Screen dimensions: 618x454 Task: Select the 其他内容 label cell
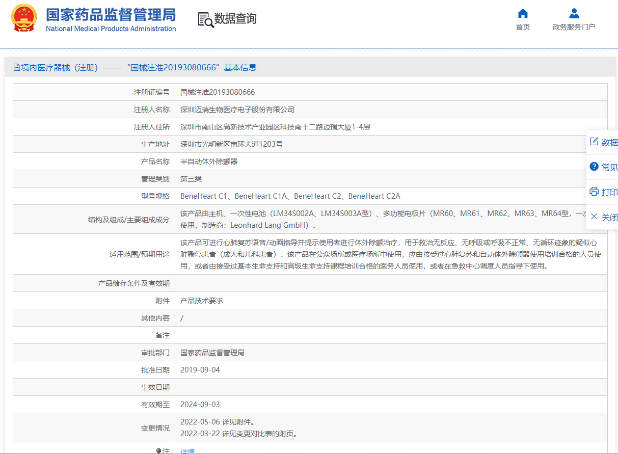click(94, 318)
